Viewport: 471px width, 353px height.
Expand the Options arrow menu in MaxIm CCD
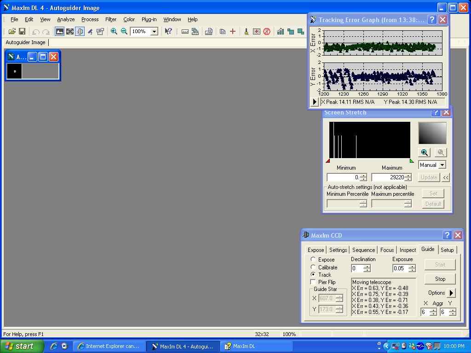pos(451,293)
